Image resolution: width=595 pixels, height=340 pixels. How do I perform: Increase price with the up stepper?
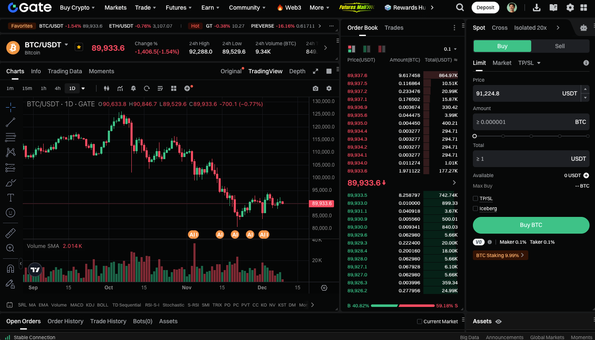[585, 89]
